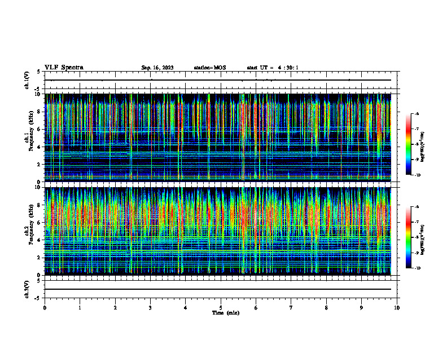
Task: Click the ch.2 frequency tick label "8"
Action: [x=38, y=205]
